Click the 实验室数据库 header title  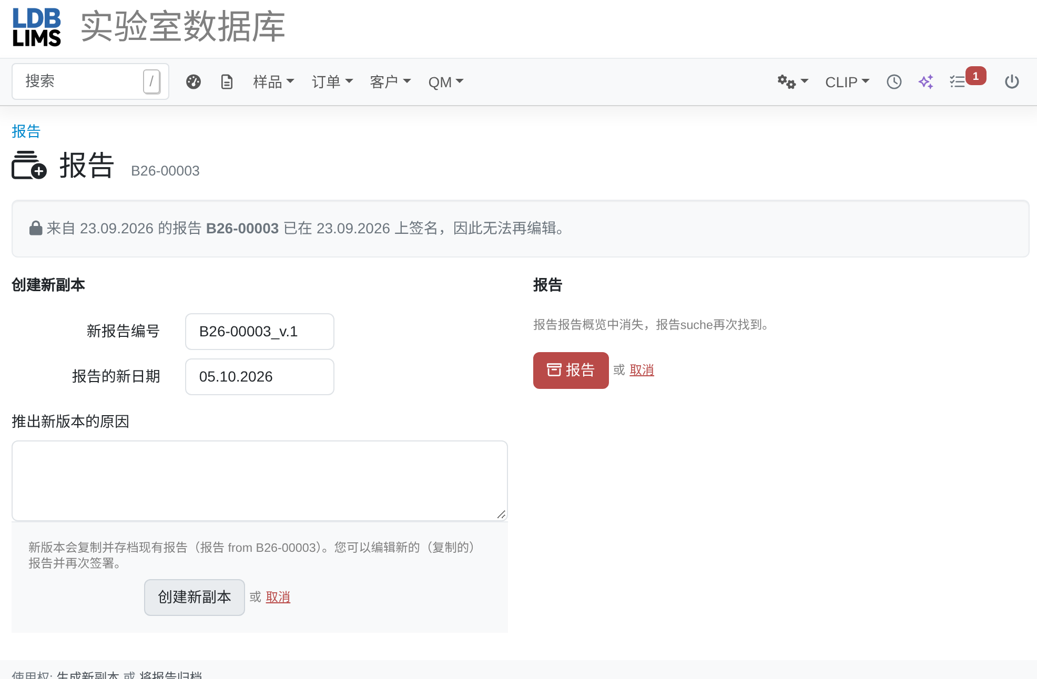pyautogui.click(x=183, y=27)
